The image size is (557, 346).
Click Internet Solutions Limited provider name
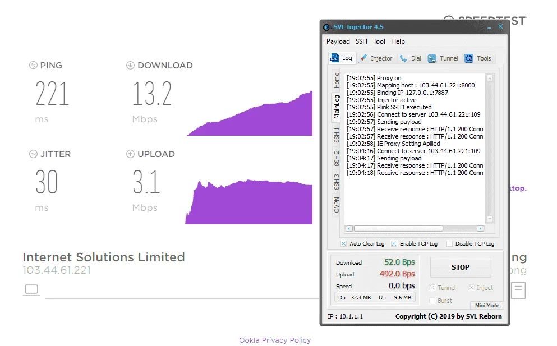point(104,257)
